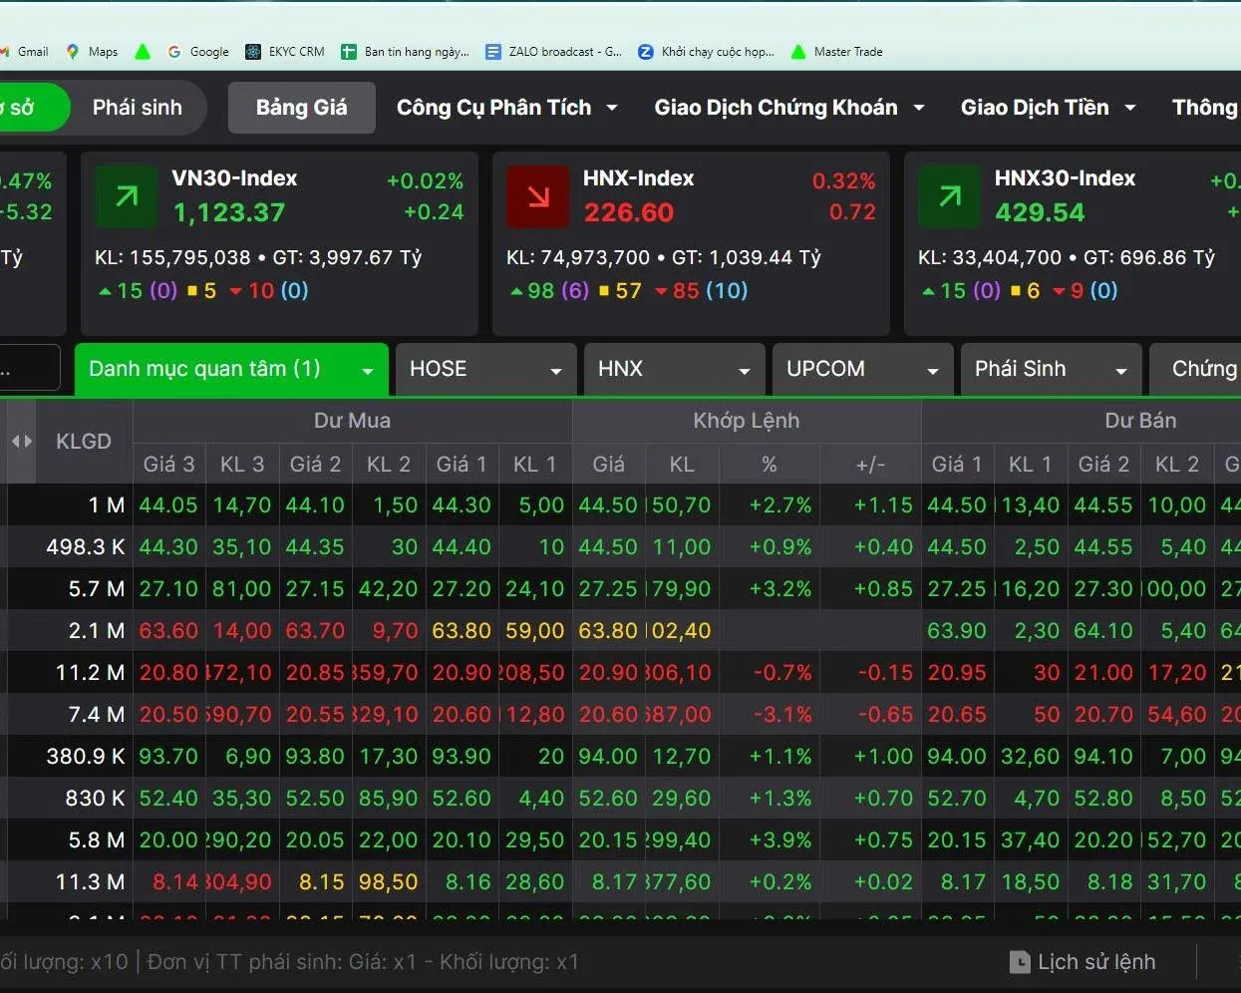Click the matched price 27.25 cell

point(608,589)
